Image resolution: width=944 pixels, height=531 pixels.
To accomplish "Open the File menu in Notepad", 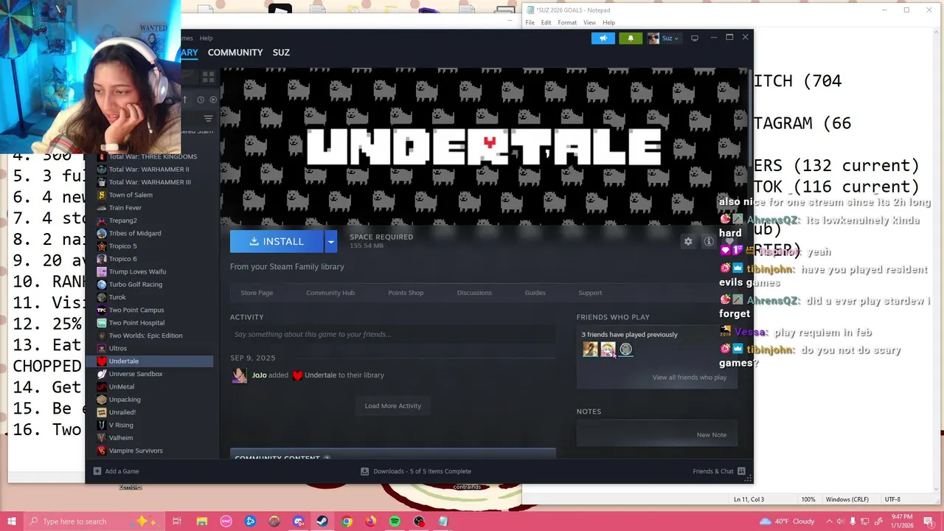I will (530, 23).
